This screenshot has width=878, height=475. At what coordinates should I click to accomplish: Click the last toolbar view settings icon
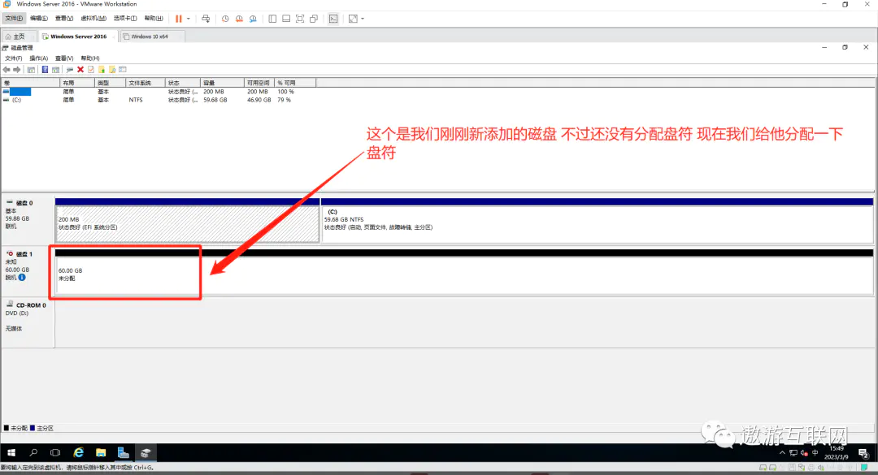(x=123, y=70)
